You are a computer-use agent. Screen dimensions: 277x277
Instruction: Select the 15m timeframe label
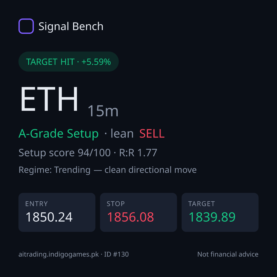[x=103, y=111]
